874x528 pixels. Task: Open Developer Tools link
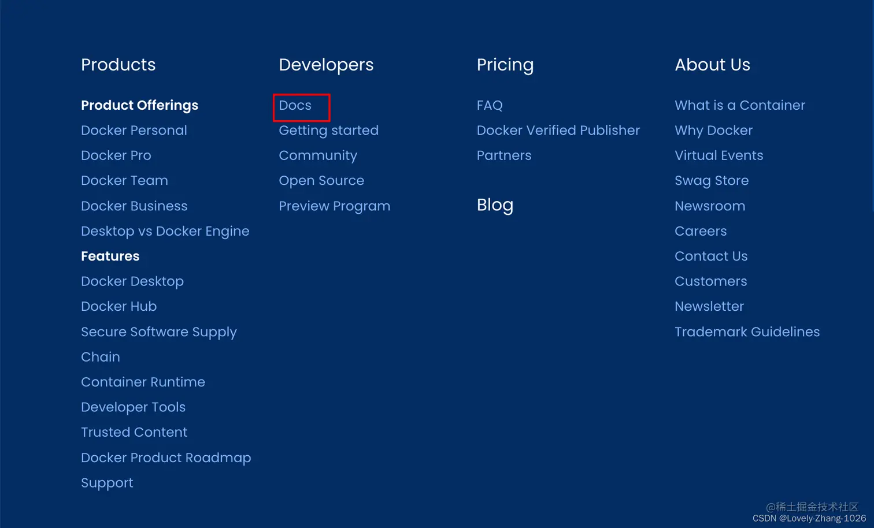tap(133, 407)
